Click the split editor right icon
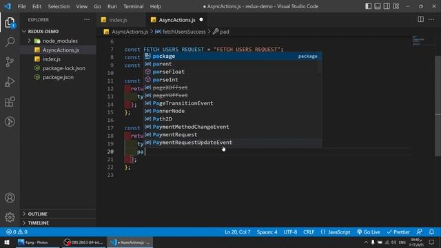This screenshot has width=441, height=248. [x=421, y=19]
